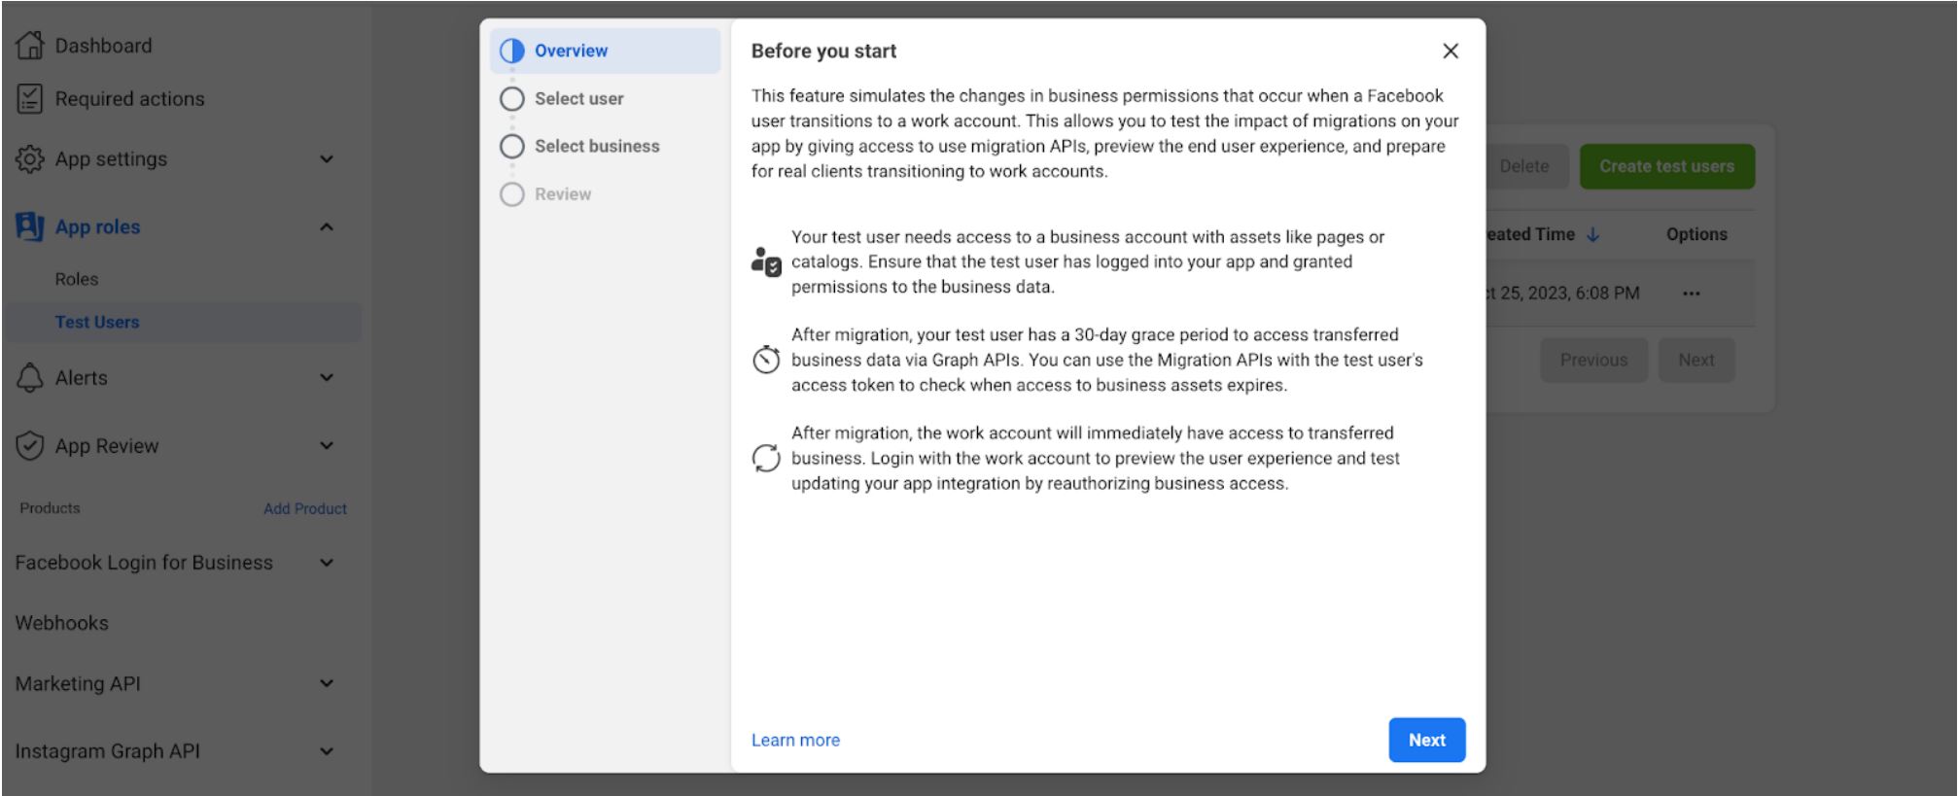
Task: Expand Facebook Login for Business
Action: pyautogui.click(x=327, y=562)
